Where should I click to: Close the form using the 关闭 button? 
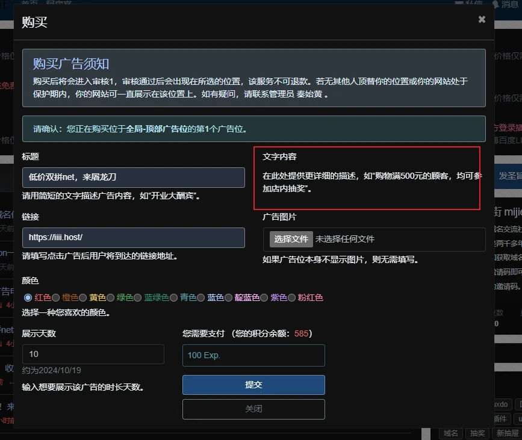click(x=253, y=409)
